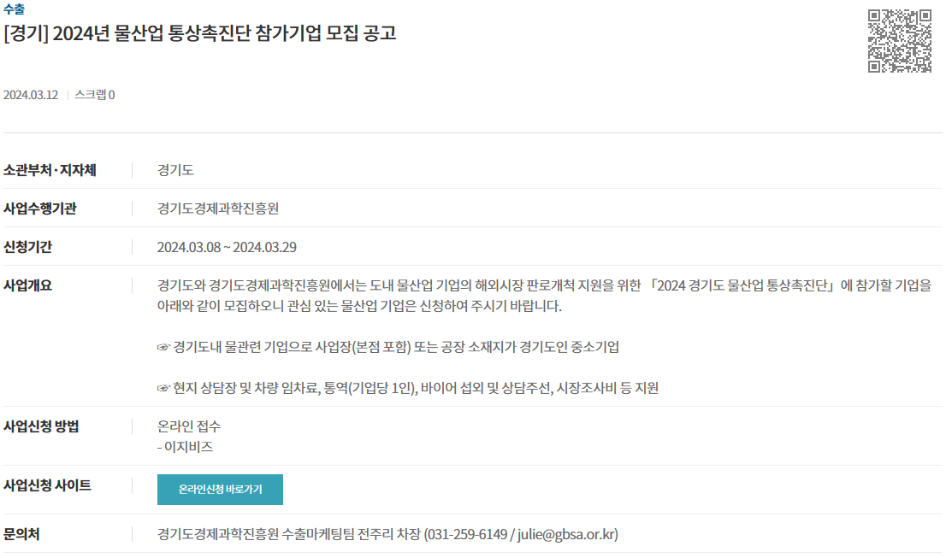Click the announcement title heading
Viewport: 952px width, 558px height.
pos(200,32)
